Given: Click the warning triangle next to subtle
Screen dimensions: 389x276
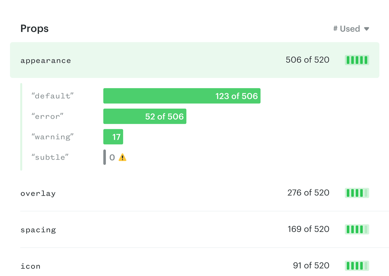Looking at the screenshot, I should (x=123, y=157).
